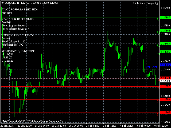The height and width of the screenshot is (128, 171).
Task: Click the 1.13440 price scale label
Action: coord(165,70)
